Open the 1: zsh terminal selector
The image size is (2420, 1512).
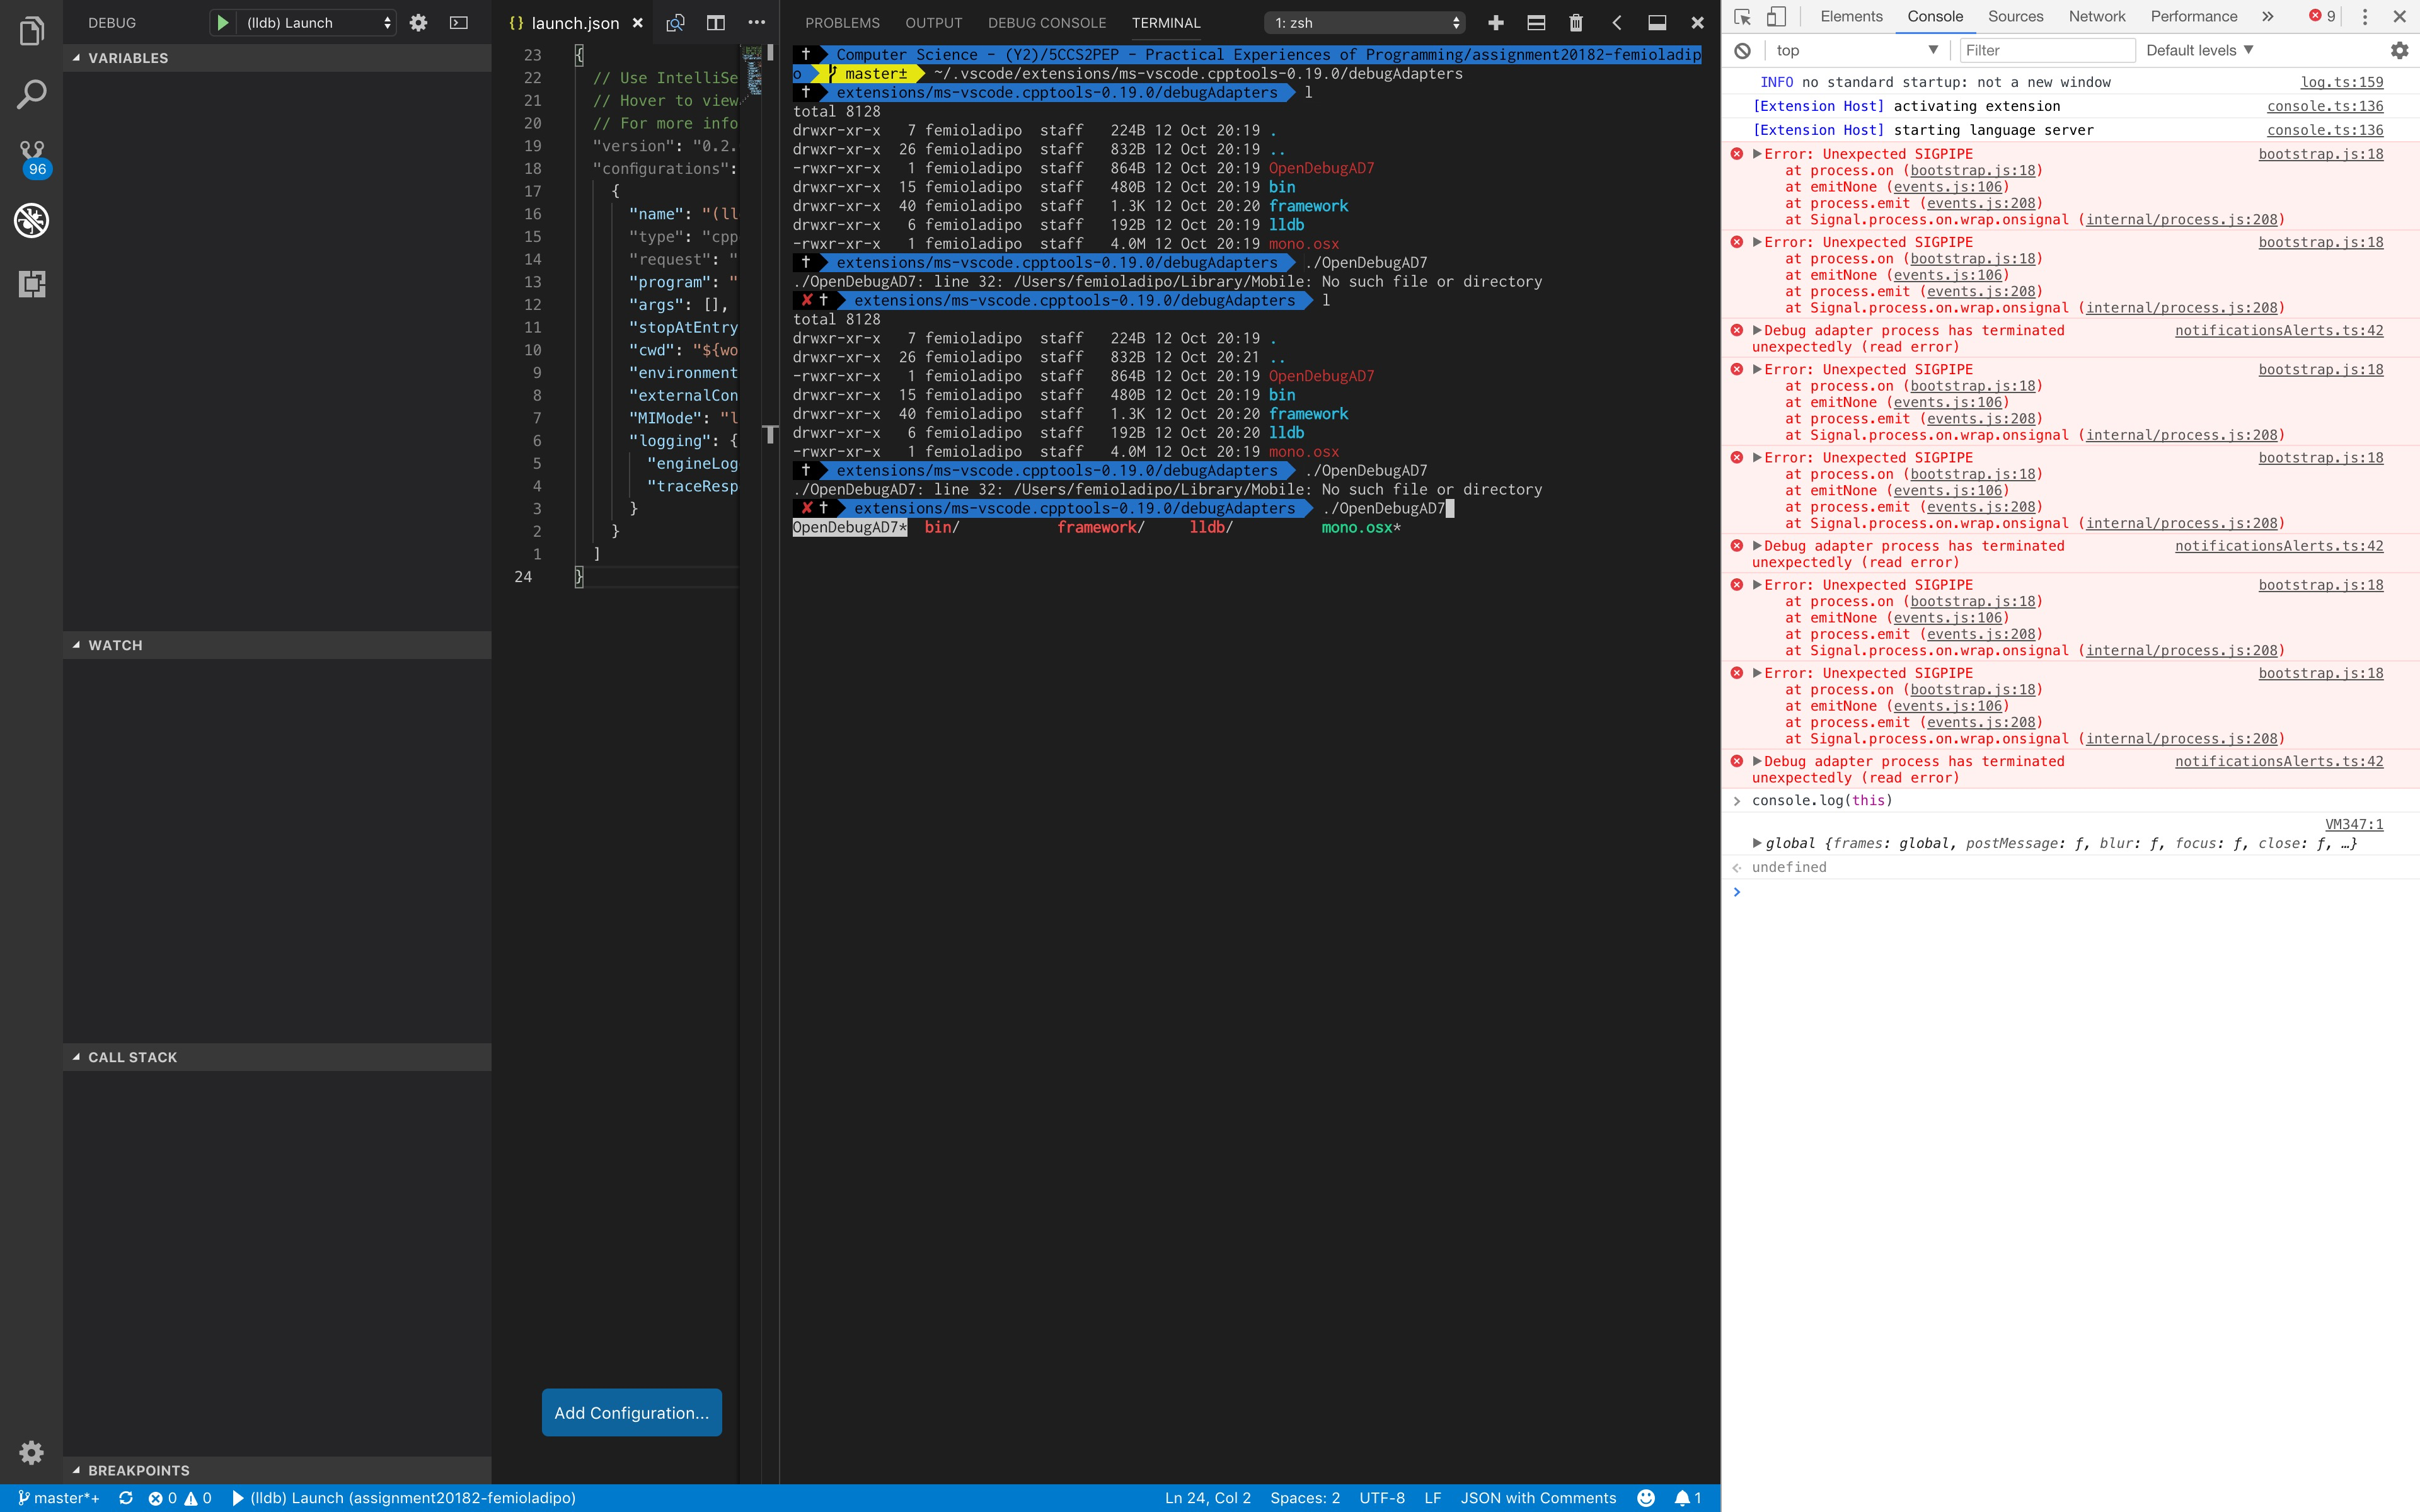pyautogui.click(x=1365, y=22)
